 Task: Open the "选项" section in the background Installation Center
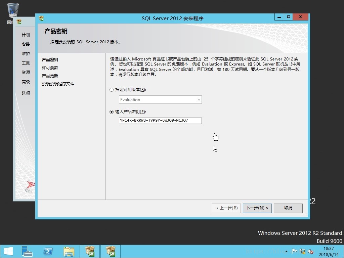tap(26, 93)
